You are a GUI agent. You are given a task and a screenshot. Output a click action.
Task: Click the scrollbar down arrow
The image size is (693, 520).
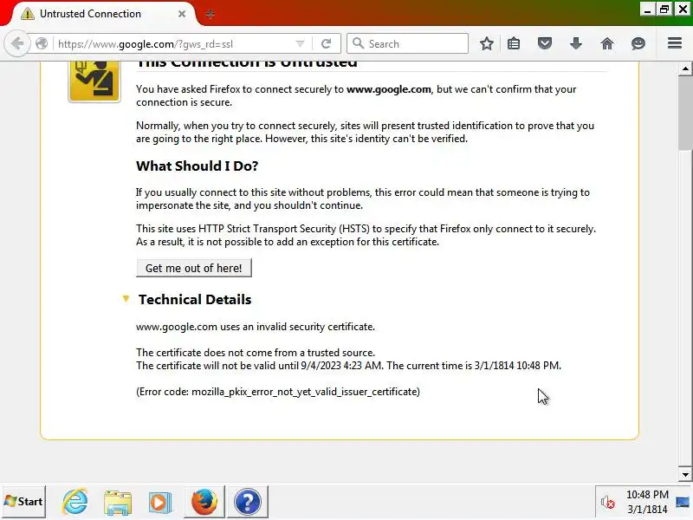click(x=685, y=475)
